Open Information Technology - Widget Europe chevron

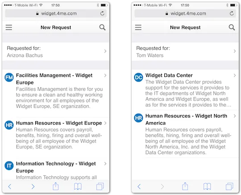(105, 164)
